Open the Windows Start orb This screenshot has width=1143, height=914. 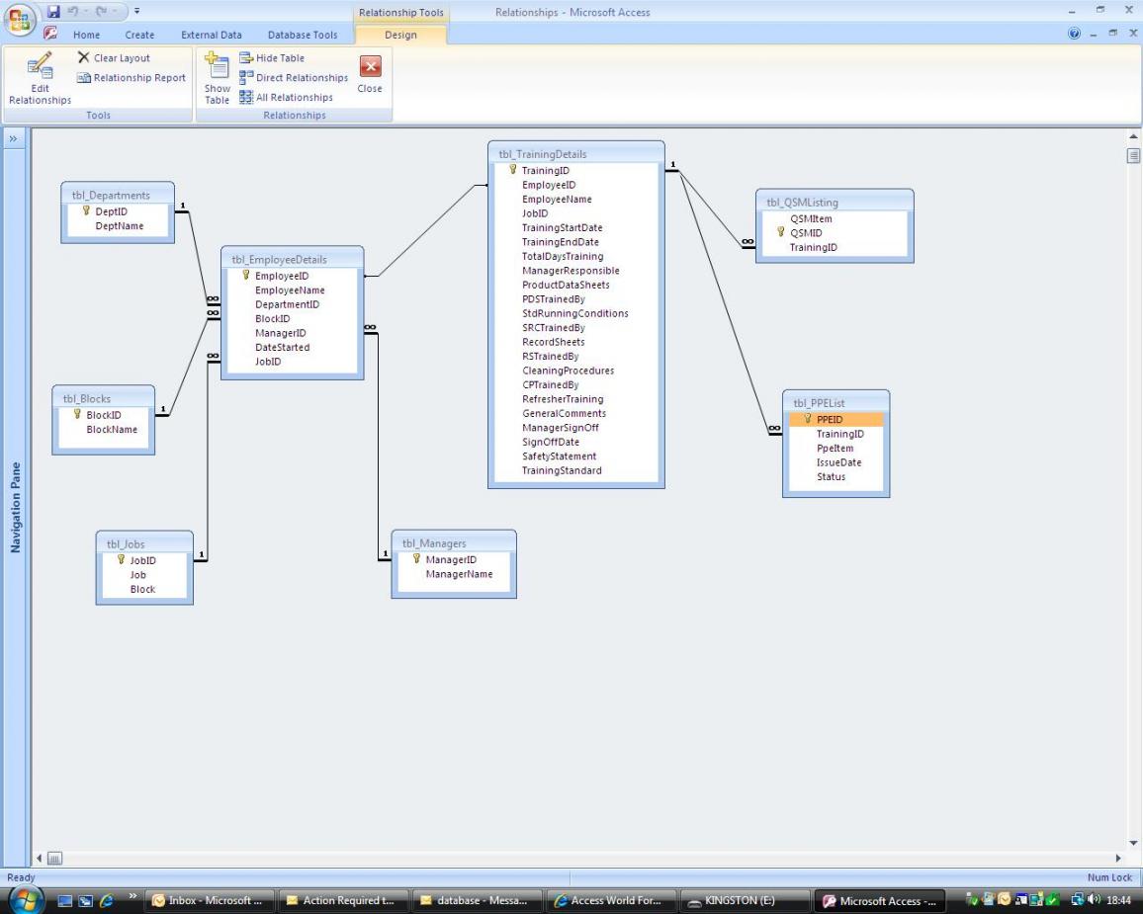(26, 899)
